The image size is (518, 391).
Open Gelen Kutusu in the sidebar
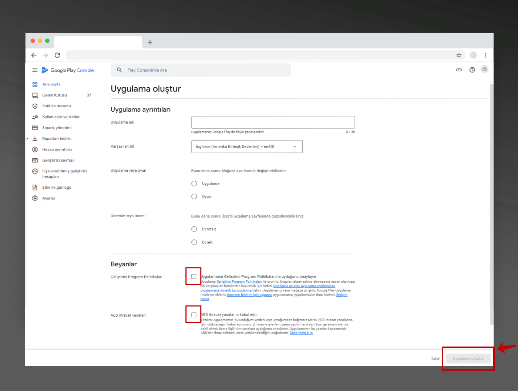(54, 95)
